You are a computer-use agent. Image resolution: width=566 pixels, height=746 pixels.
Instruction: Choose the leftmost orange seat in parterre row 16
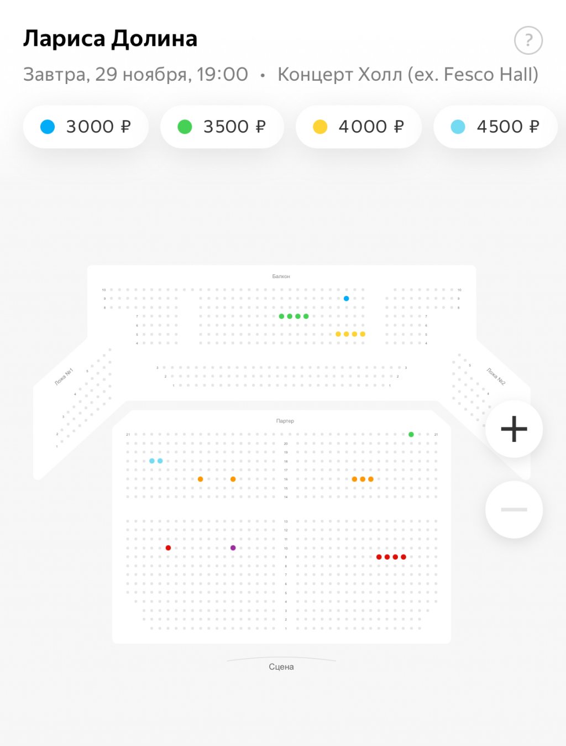click(x=200, y=479)
